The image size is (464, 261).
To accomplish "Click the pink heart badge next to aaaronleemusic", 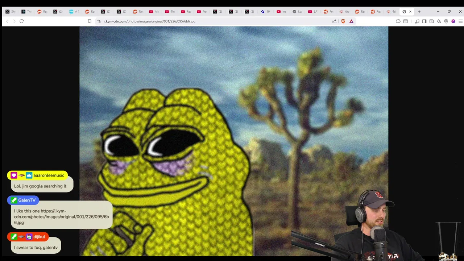I will point(14,175).
